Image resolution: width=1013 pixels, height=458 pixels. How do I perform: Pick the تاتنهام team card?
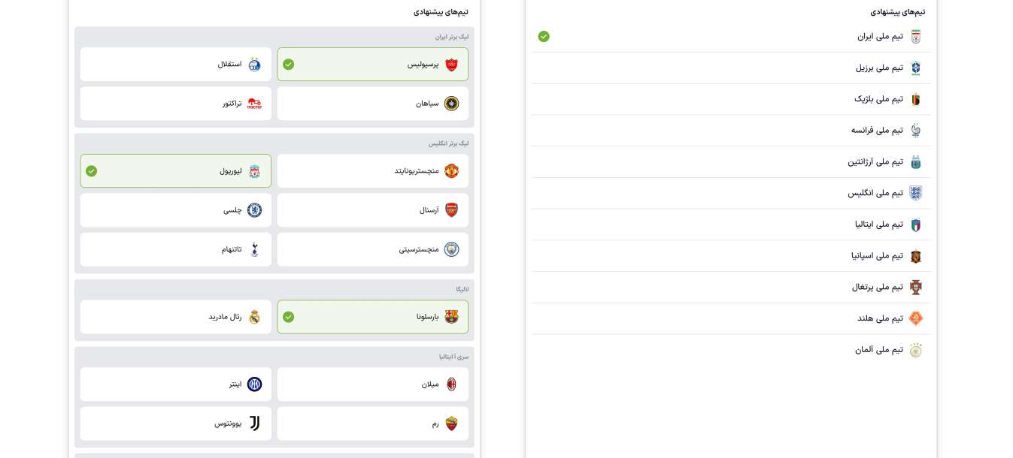click(175, 249)
